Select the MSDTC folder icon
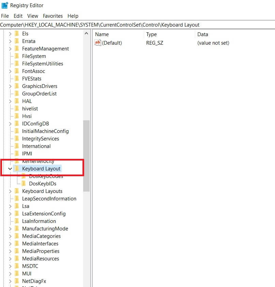Viewport: 275px width, 287px height. pyautogui.click(x=17, y=266)
